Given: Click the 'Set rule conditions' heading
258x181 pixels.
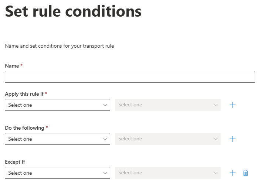Looking at the screenshot, I should coord(73,11).
